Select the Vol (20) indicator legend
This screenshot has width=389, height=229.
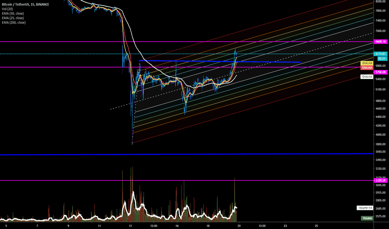(7, 9)
